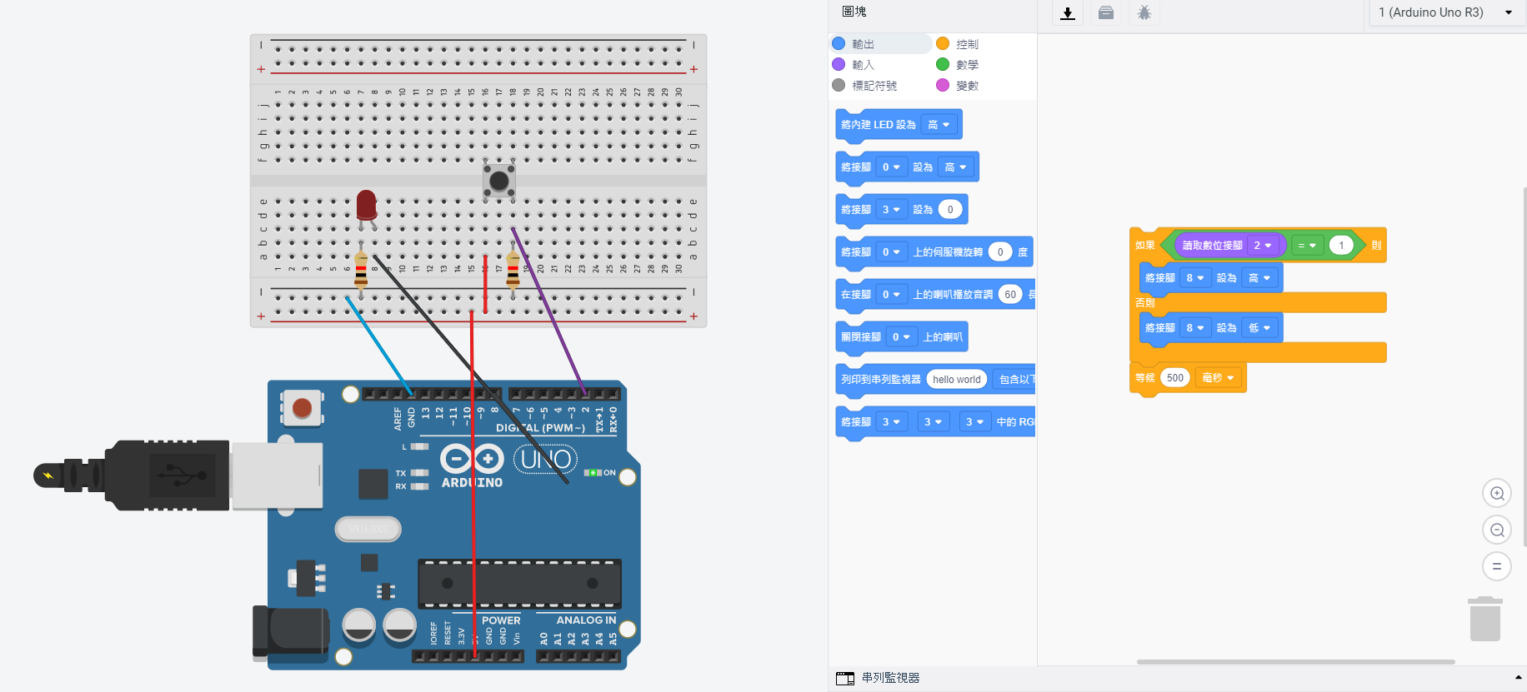This screenshot has width=1527, height=692.
Task: Click the download code icon
Action: point(1067,12)
